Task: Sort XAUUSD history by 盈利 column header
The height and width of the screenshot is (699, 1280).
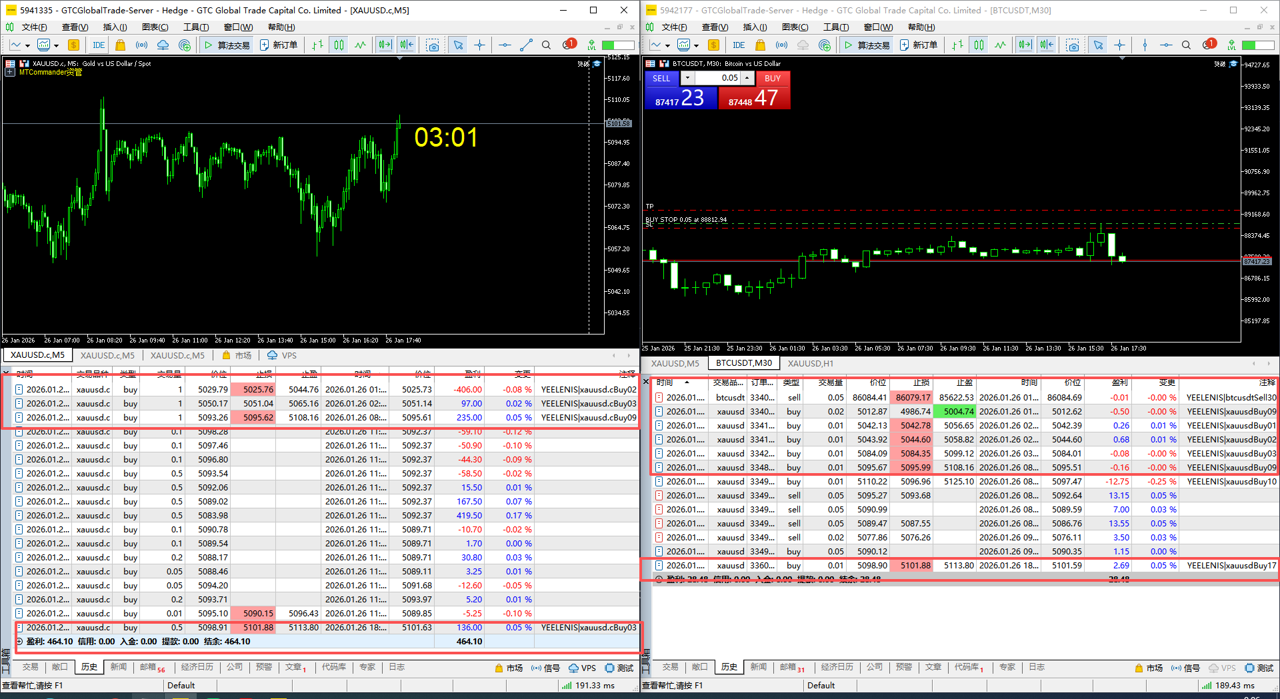Action: click(459, 374)
